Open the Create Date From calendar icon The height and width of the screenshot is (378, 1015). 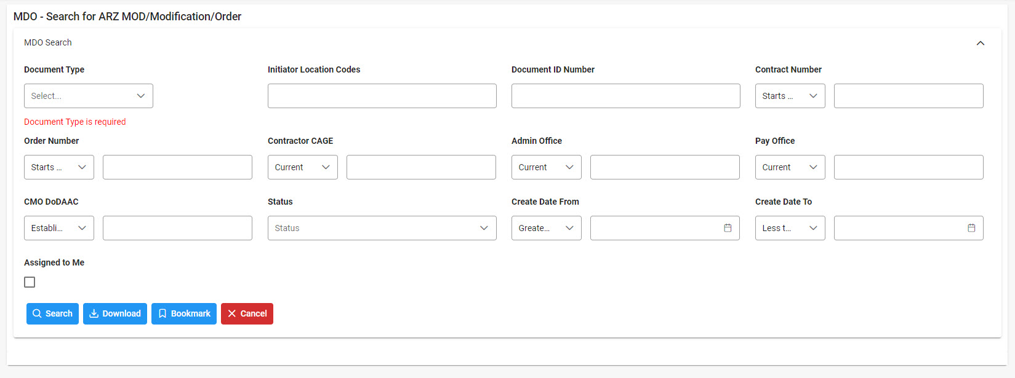point(728,228)
